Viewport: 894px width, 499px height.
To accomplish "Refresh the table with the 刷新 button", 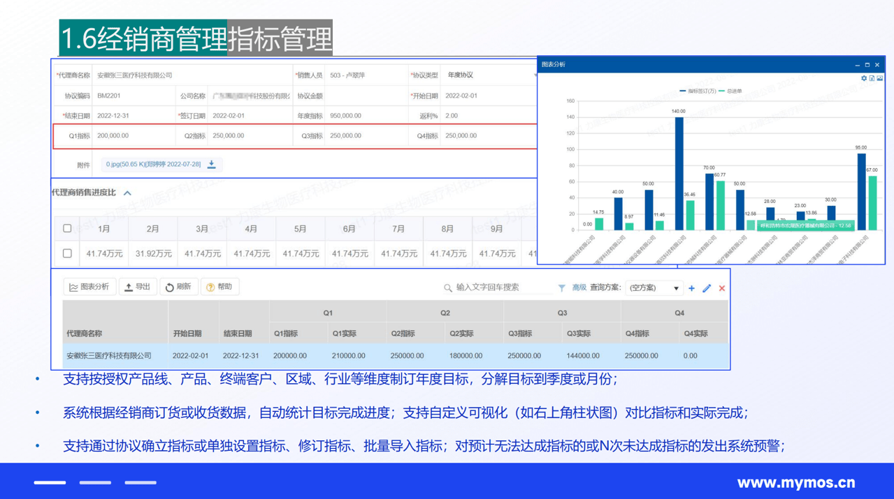I will coord(179,286).
